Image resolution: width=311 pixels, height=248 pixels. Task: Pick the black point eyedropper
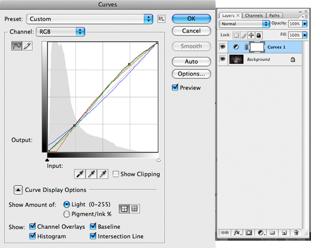[80, 174]
